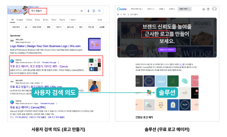The height and width of the screenshot is (137, 227).
Task: Open the navy circular emblem logo template
Action: pyautogui.click(x=149, y=81)
